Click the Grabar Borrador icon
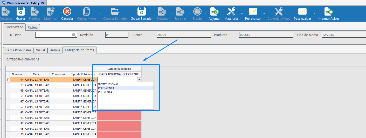The image size is (366, 138). tap(142, 12)
